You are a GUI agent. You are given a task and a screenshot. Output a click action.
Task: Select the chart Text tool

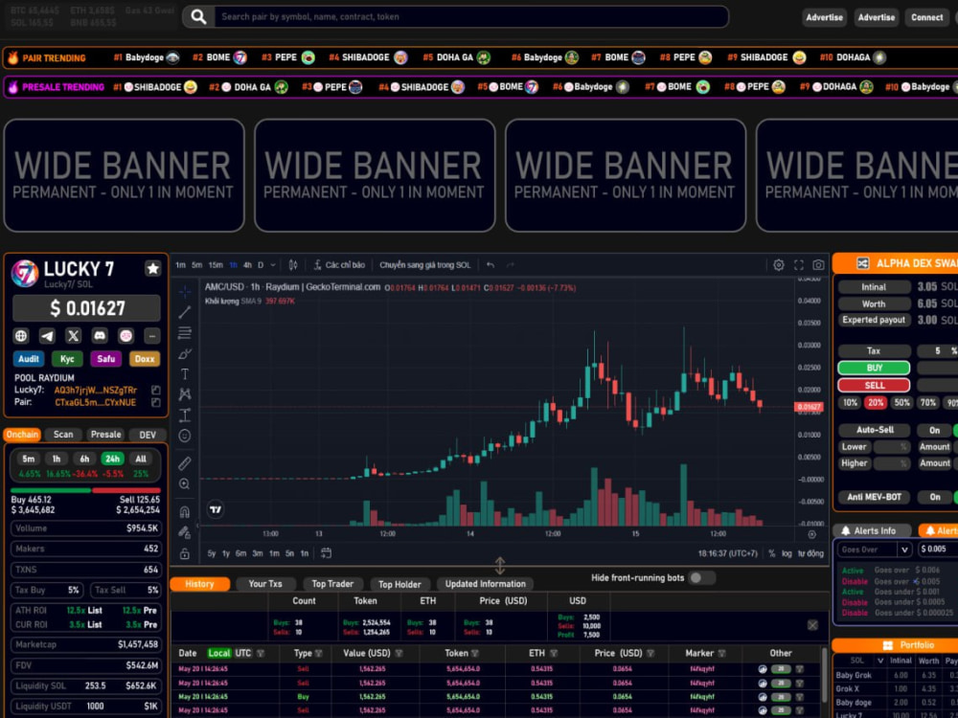click(185, 374)
